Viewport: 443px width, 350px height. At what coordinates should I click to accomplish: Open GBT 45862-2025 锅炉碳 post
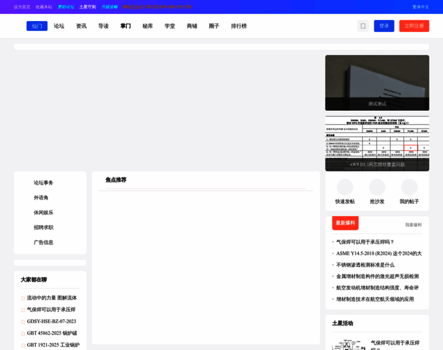[x=52, y=333]
